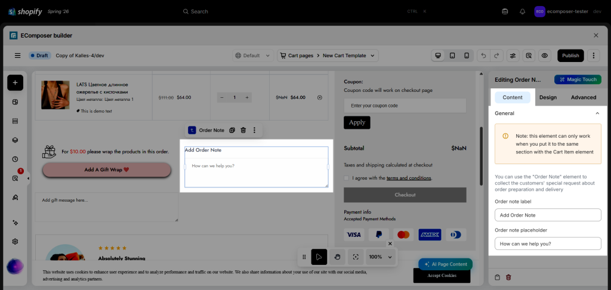Image resolution: width=611 pixels, height=290 pixels.
Task: Click the coupon code input
Action: tap(405, 106)
